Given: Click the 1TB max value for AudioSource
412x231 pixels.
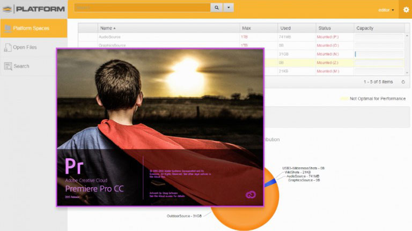Looking at the screenshot, I should 244,37.
